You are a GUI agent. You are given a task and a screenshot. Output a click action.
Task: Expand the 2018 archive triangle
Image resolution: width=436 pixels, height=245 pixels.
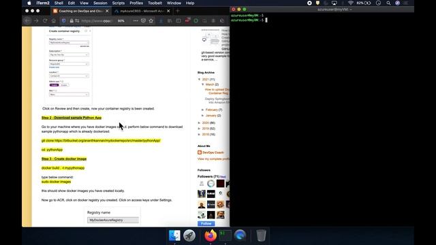[200, 135]
